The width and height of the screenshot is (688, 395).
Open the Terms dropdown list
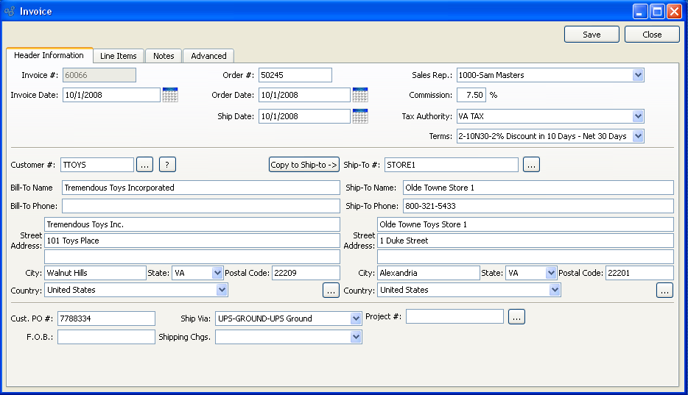[x=638, y=136]
